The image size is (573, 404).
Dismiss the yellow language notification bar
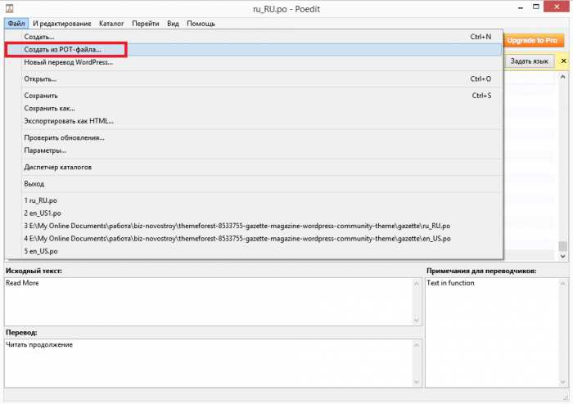pyautogui.click(x=563, y=61)
